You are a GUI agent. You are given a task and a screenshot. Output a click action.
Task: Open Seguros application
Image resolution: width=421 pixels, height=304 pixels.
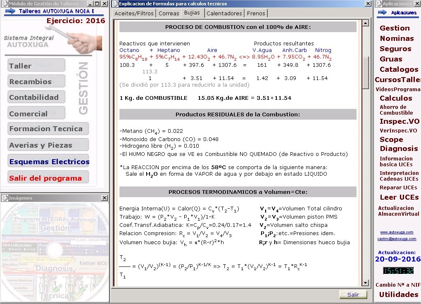[x=395, y=49]
